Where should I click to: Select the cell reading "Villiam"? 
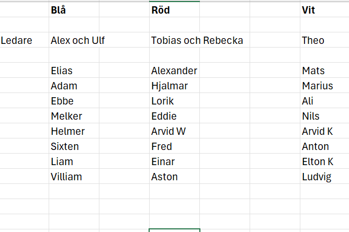pyautogui.click(x=66, y=177)
